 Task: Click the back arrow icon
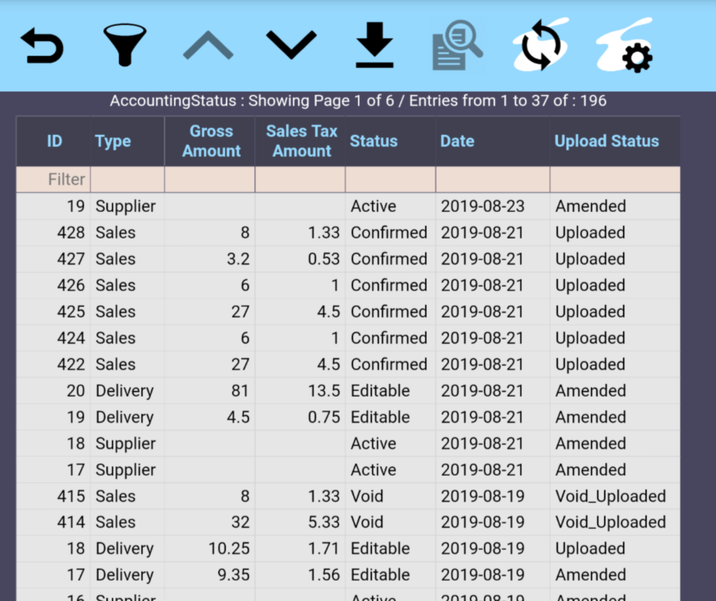[43, 46]
